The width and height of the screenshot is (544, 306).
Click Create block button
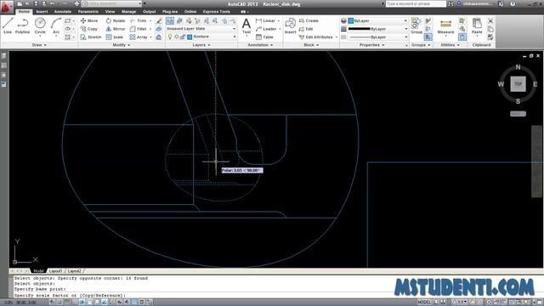coord(309,20)
